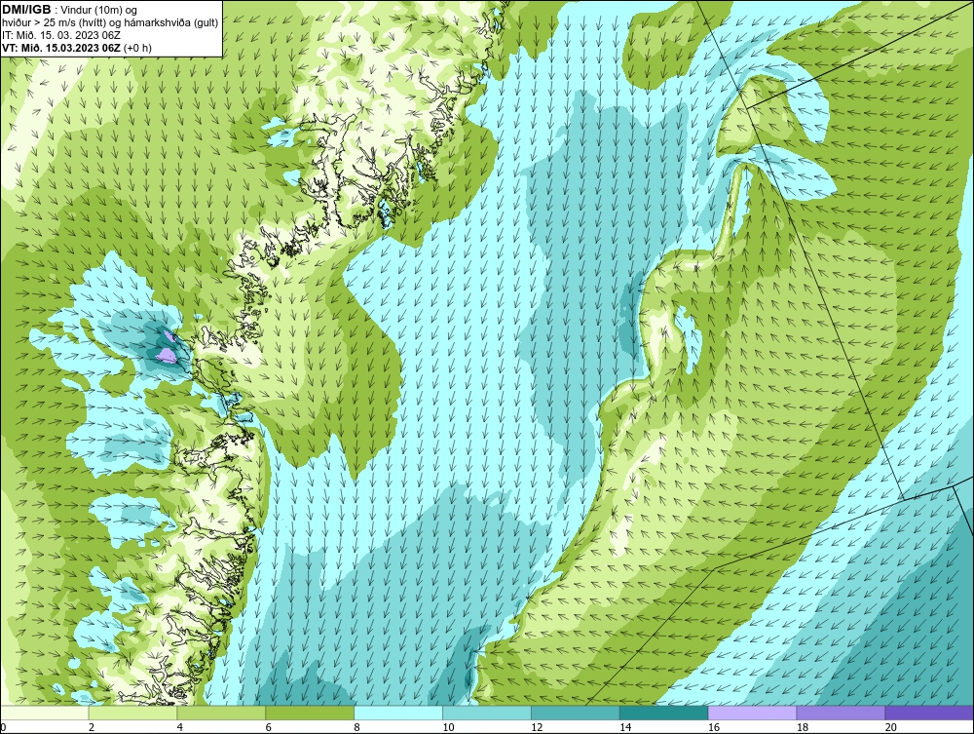Screen dimensions: 974x734
Task: Click the purple high-wind patch on map
Action: pos(166,354)
